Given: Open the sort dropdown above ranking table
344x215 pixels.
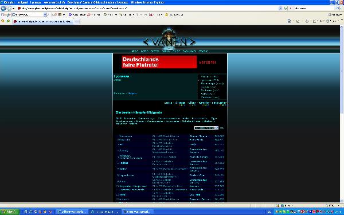Looking at the screenshot, I should point(206,128).
